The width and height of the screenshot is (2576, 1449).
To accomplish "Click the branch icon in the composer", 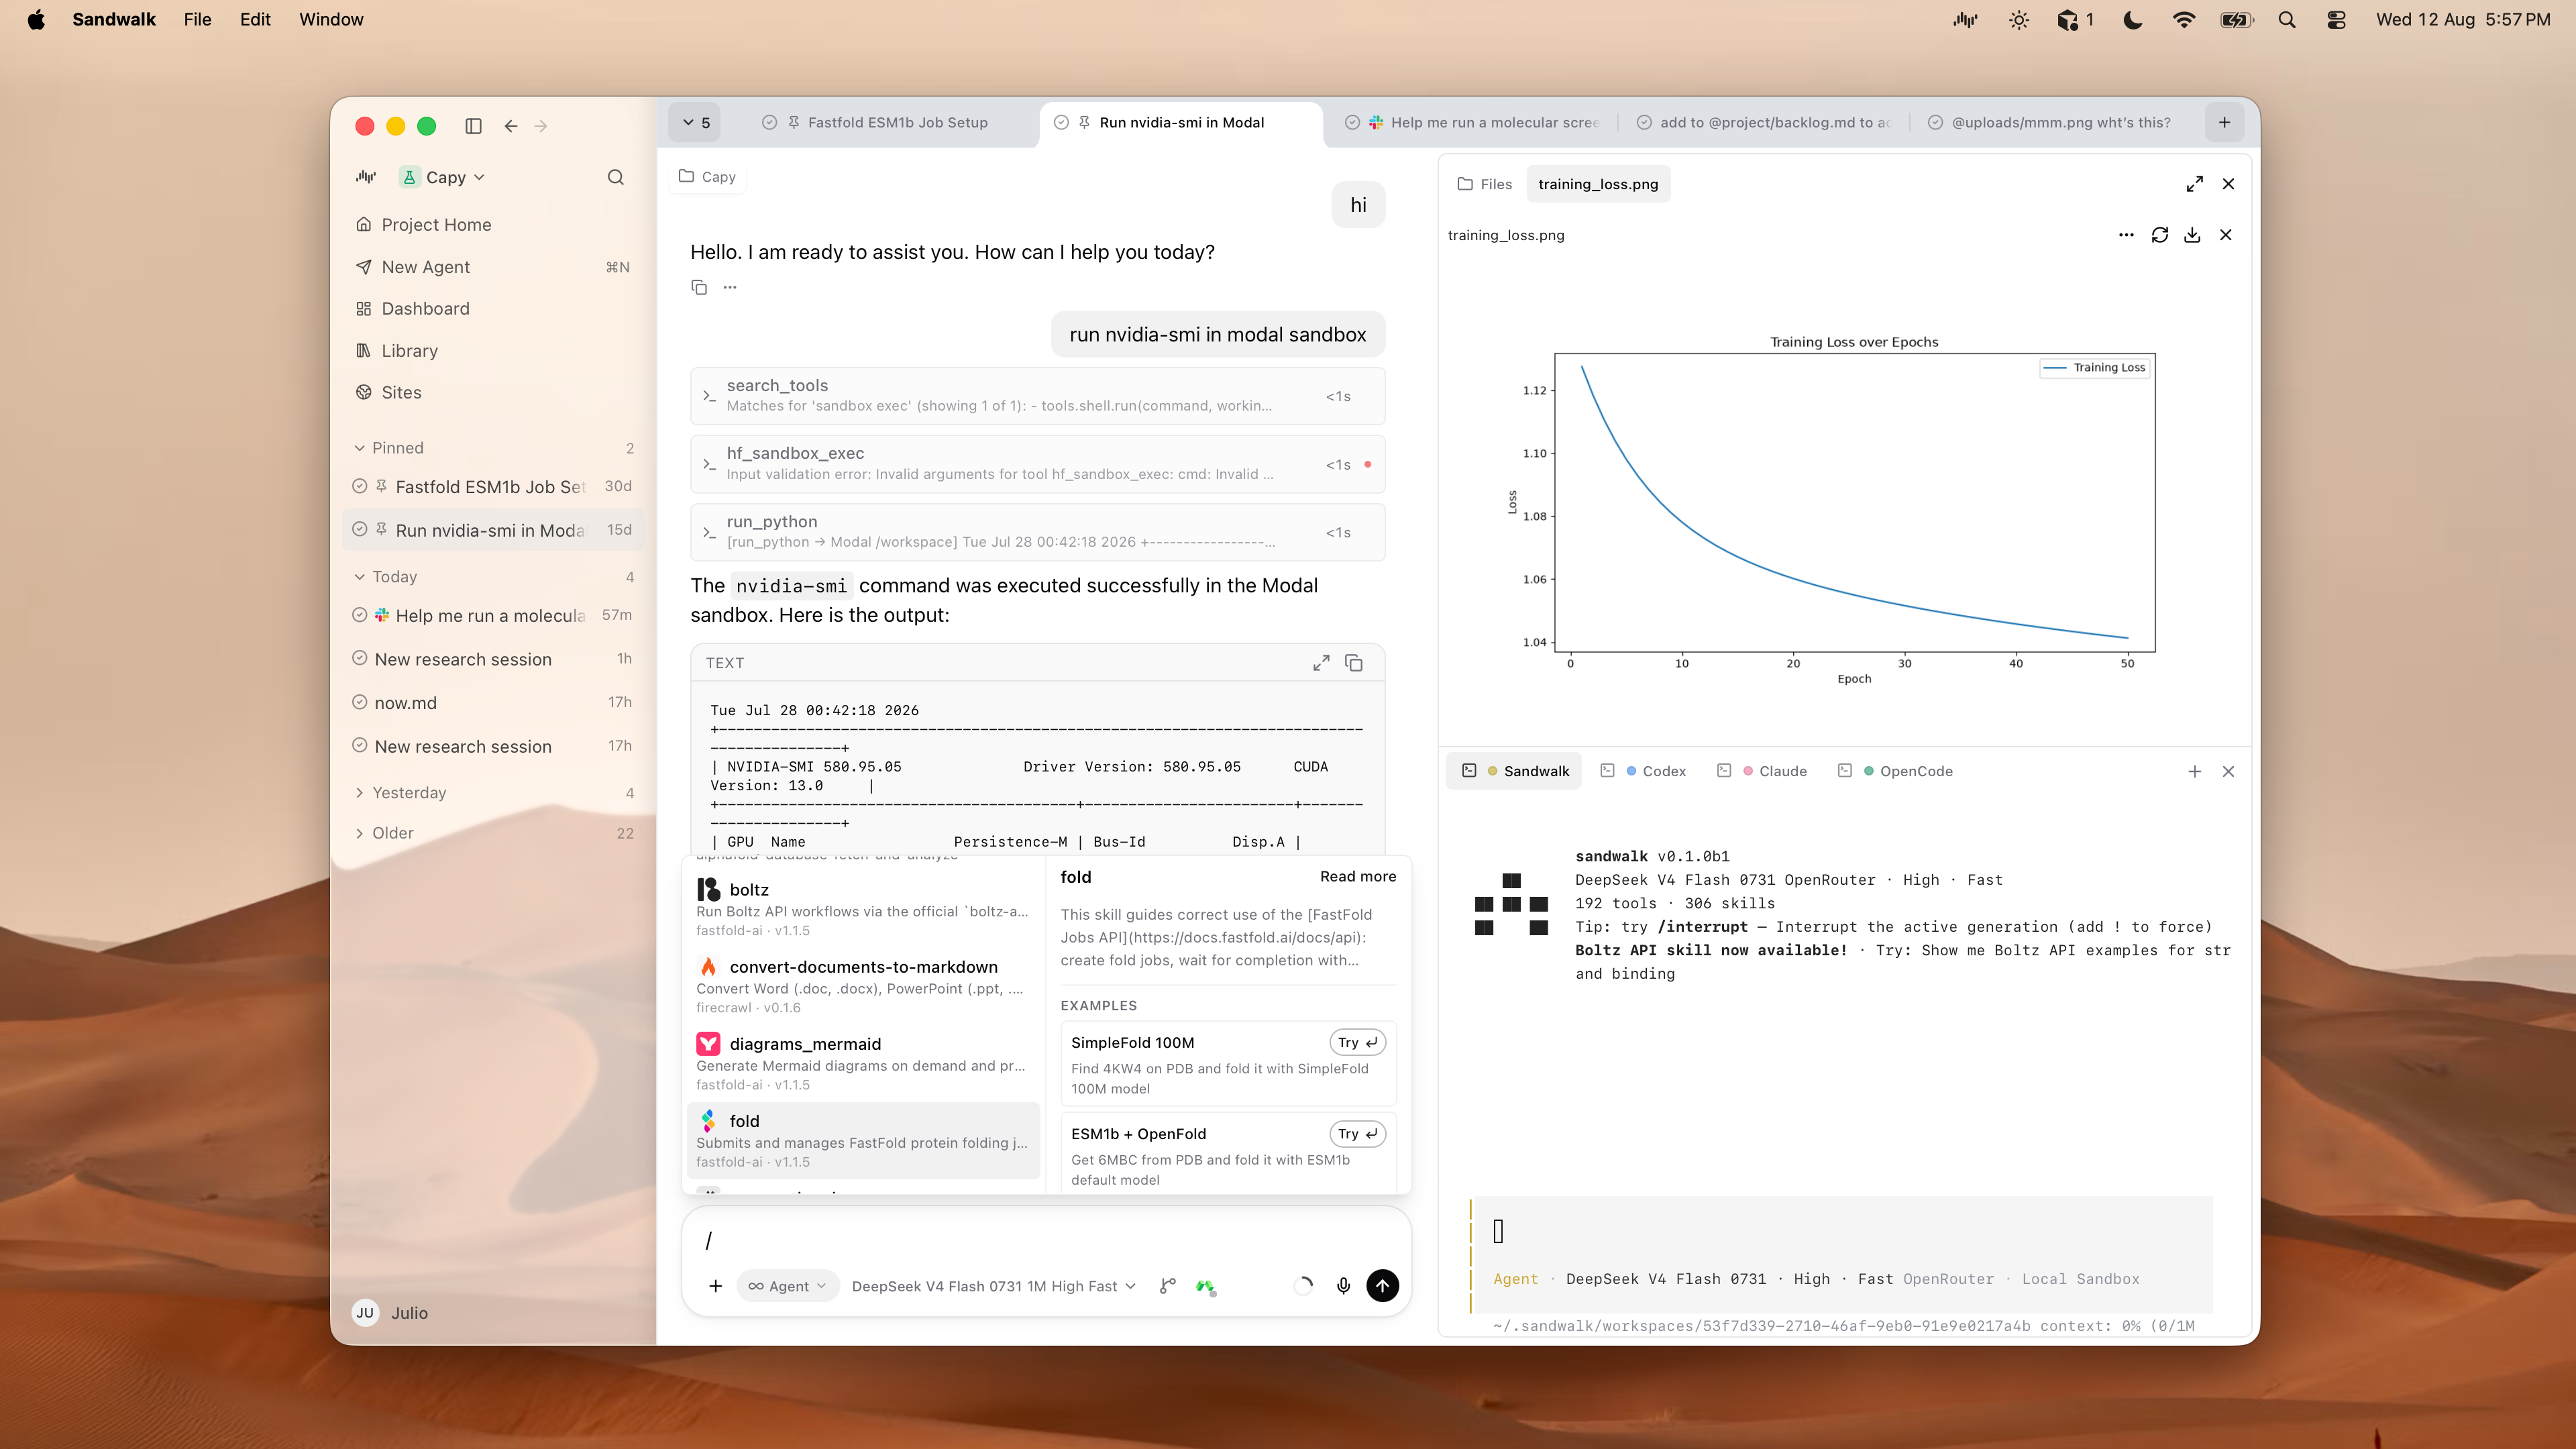I will 1167,1286.
